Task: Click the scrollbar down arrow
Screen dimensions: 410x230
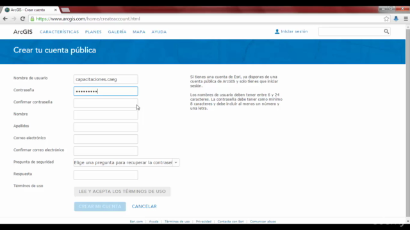Action: pos(407,221)
